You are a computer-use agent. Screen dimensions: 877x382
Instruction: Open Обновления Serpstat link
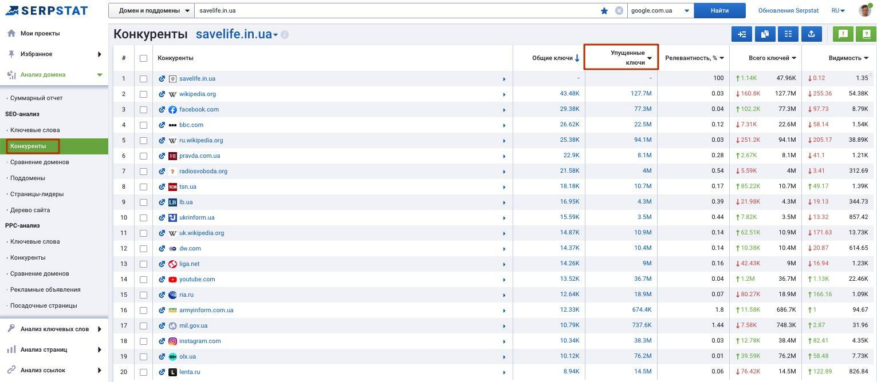pos(788,10)
